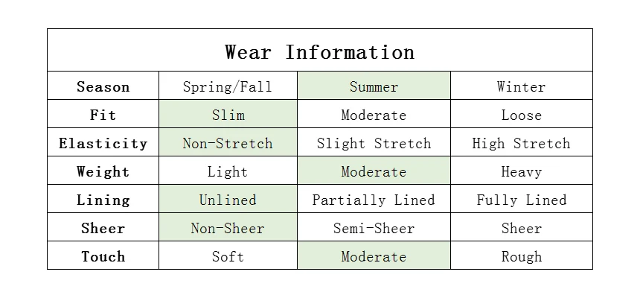This screenshot has height=298, width=640.
Task: Select the highlighted Summer season cell
Action: tap(374, 86)
